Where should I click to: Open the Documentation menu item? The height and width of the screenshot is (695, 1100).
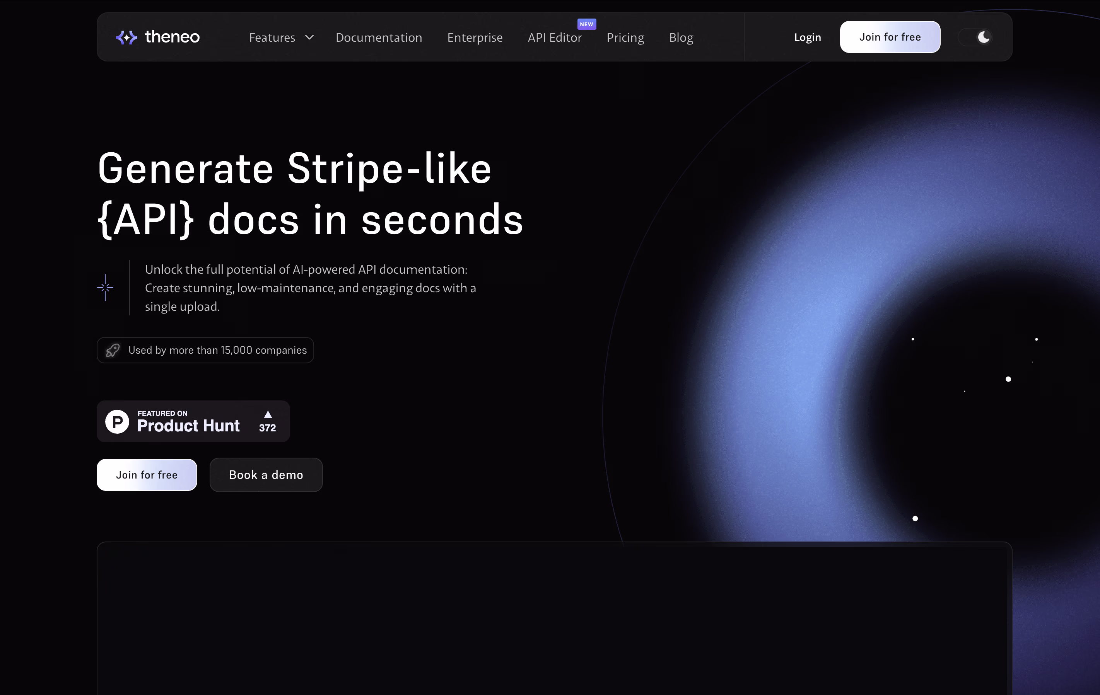[379, 37]
